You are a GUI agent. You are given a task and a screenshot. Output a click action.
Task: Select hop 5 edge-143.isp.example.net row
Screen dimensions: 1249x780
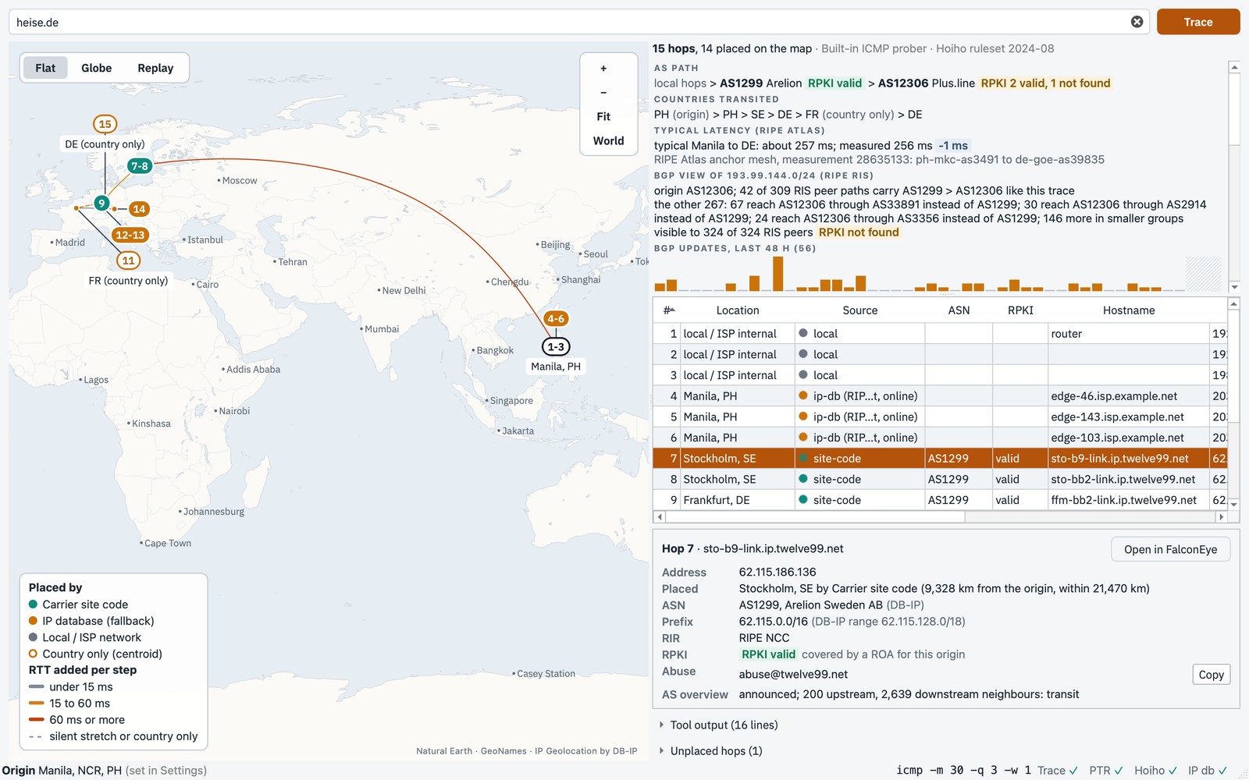tap(940, 417)
